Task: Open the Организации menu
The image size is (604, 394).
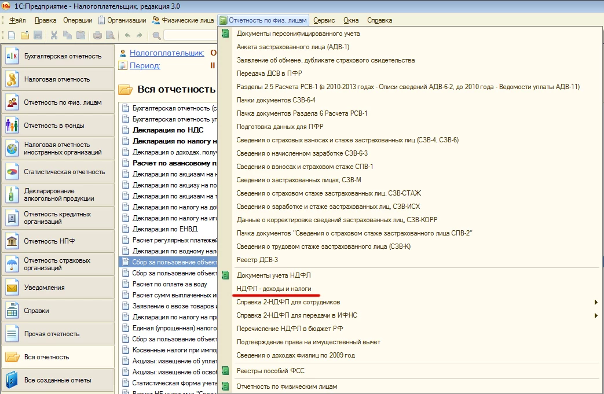Action: tap(122, 20)
